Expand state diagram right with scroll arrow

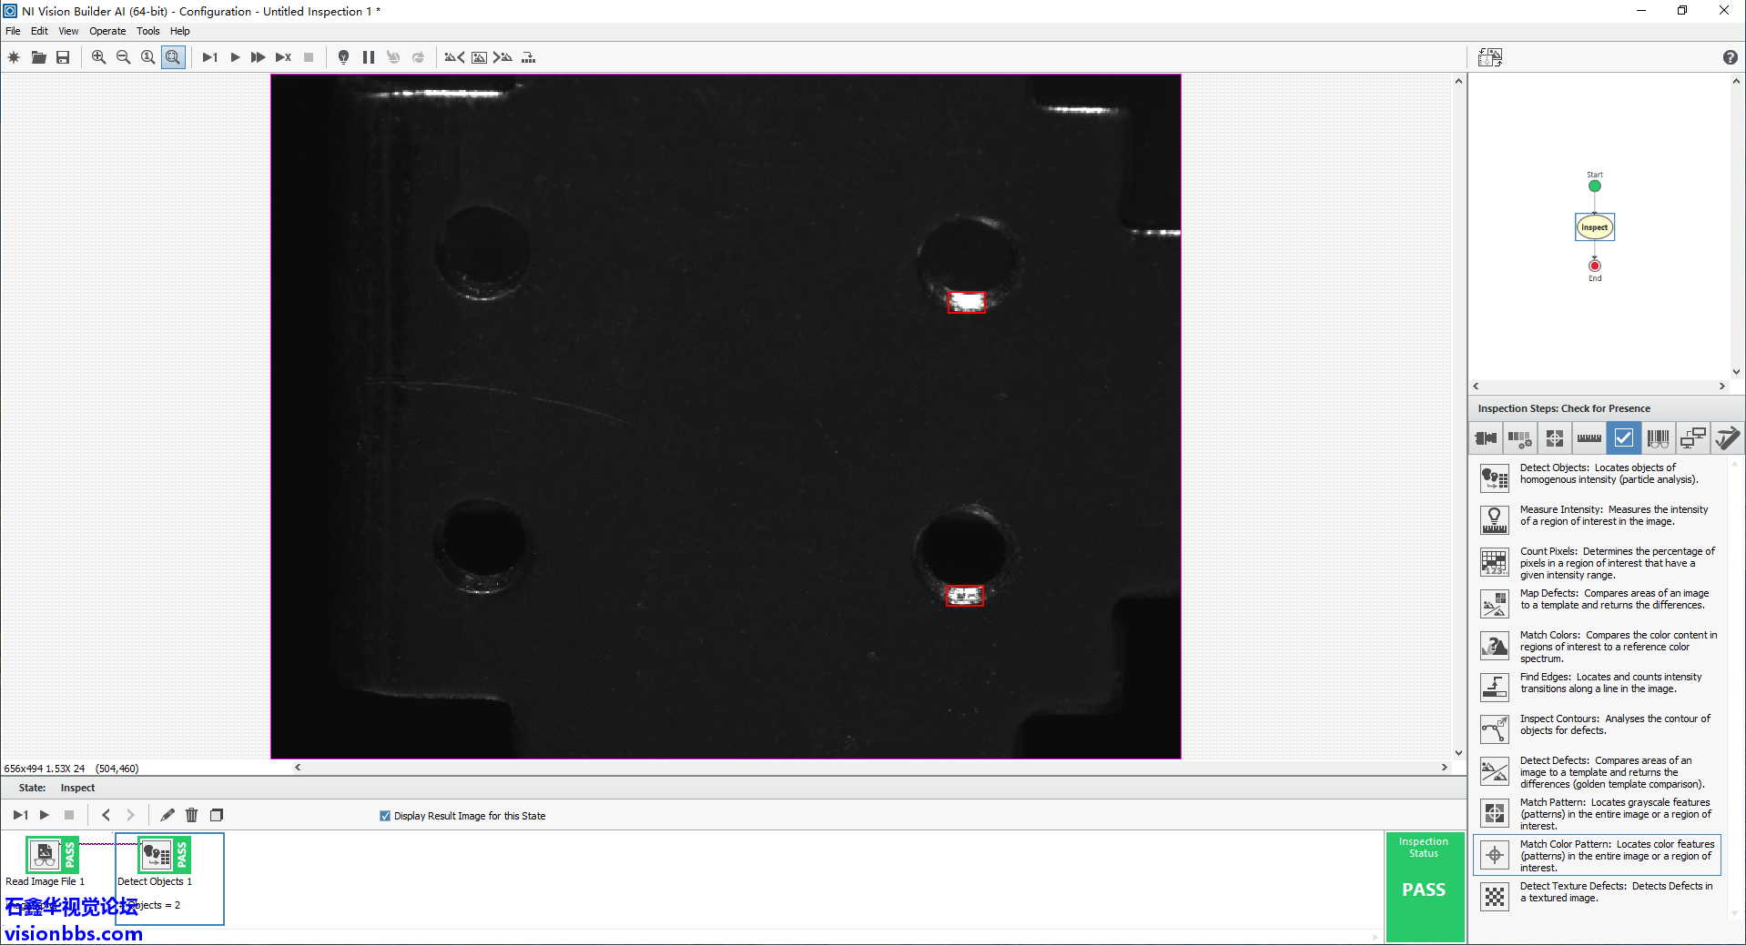[x=1721, y=387]
